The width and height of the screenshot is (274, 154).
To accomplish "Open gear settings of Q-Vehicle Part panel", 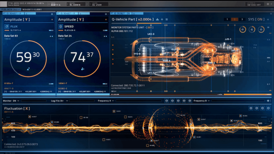I will [271, 14].
